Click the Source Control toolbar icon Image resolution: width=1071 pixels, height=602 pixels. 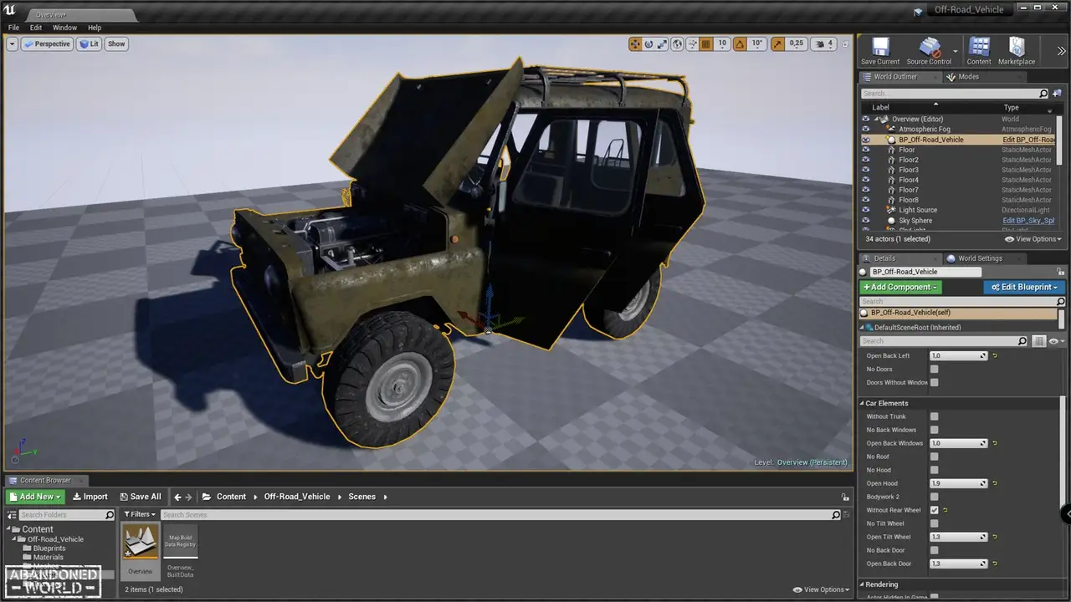[929, 49]
